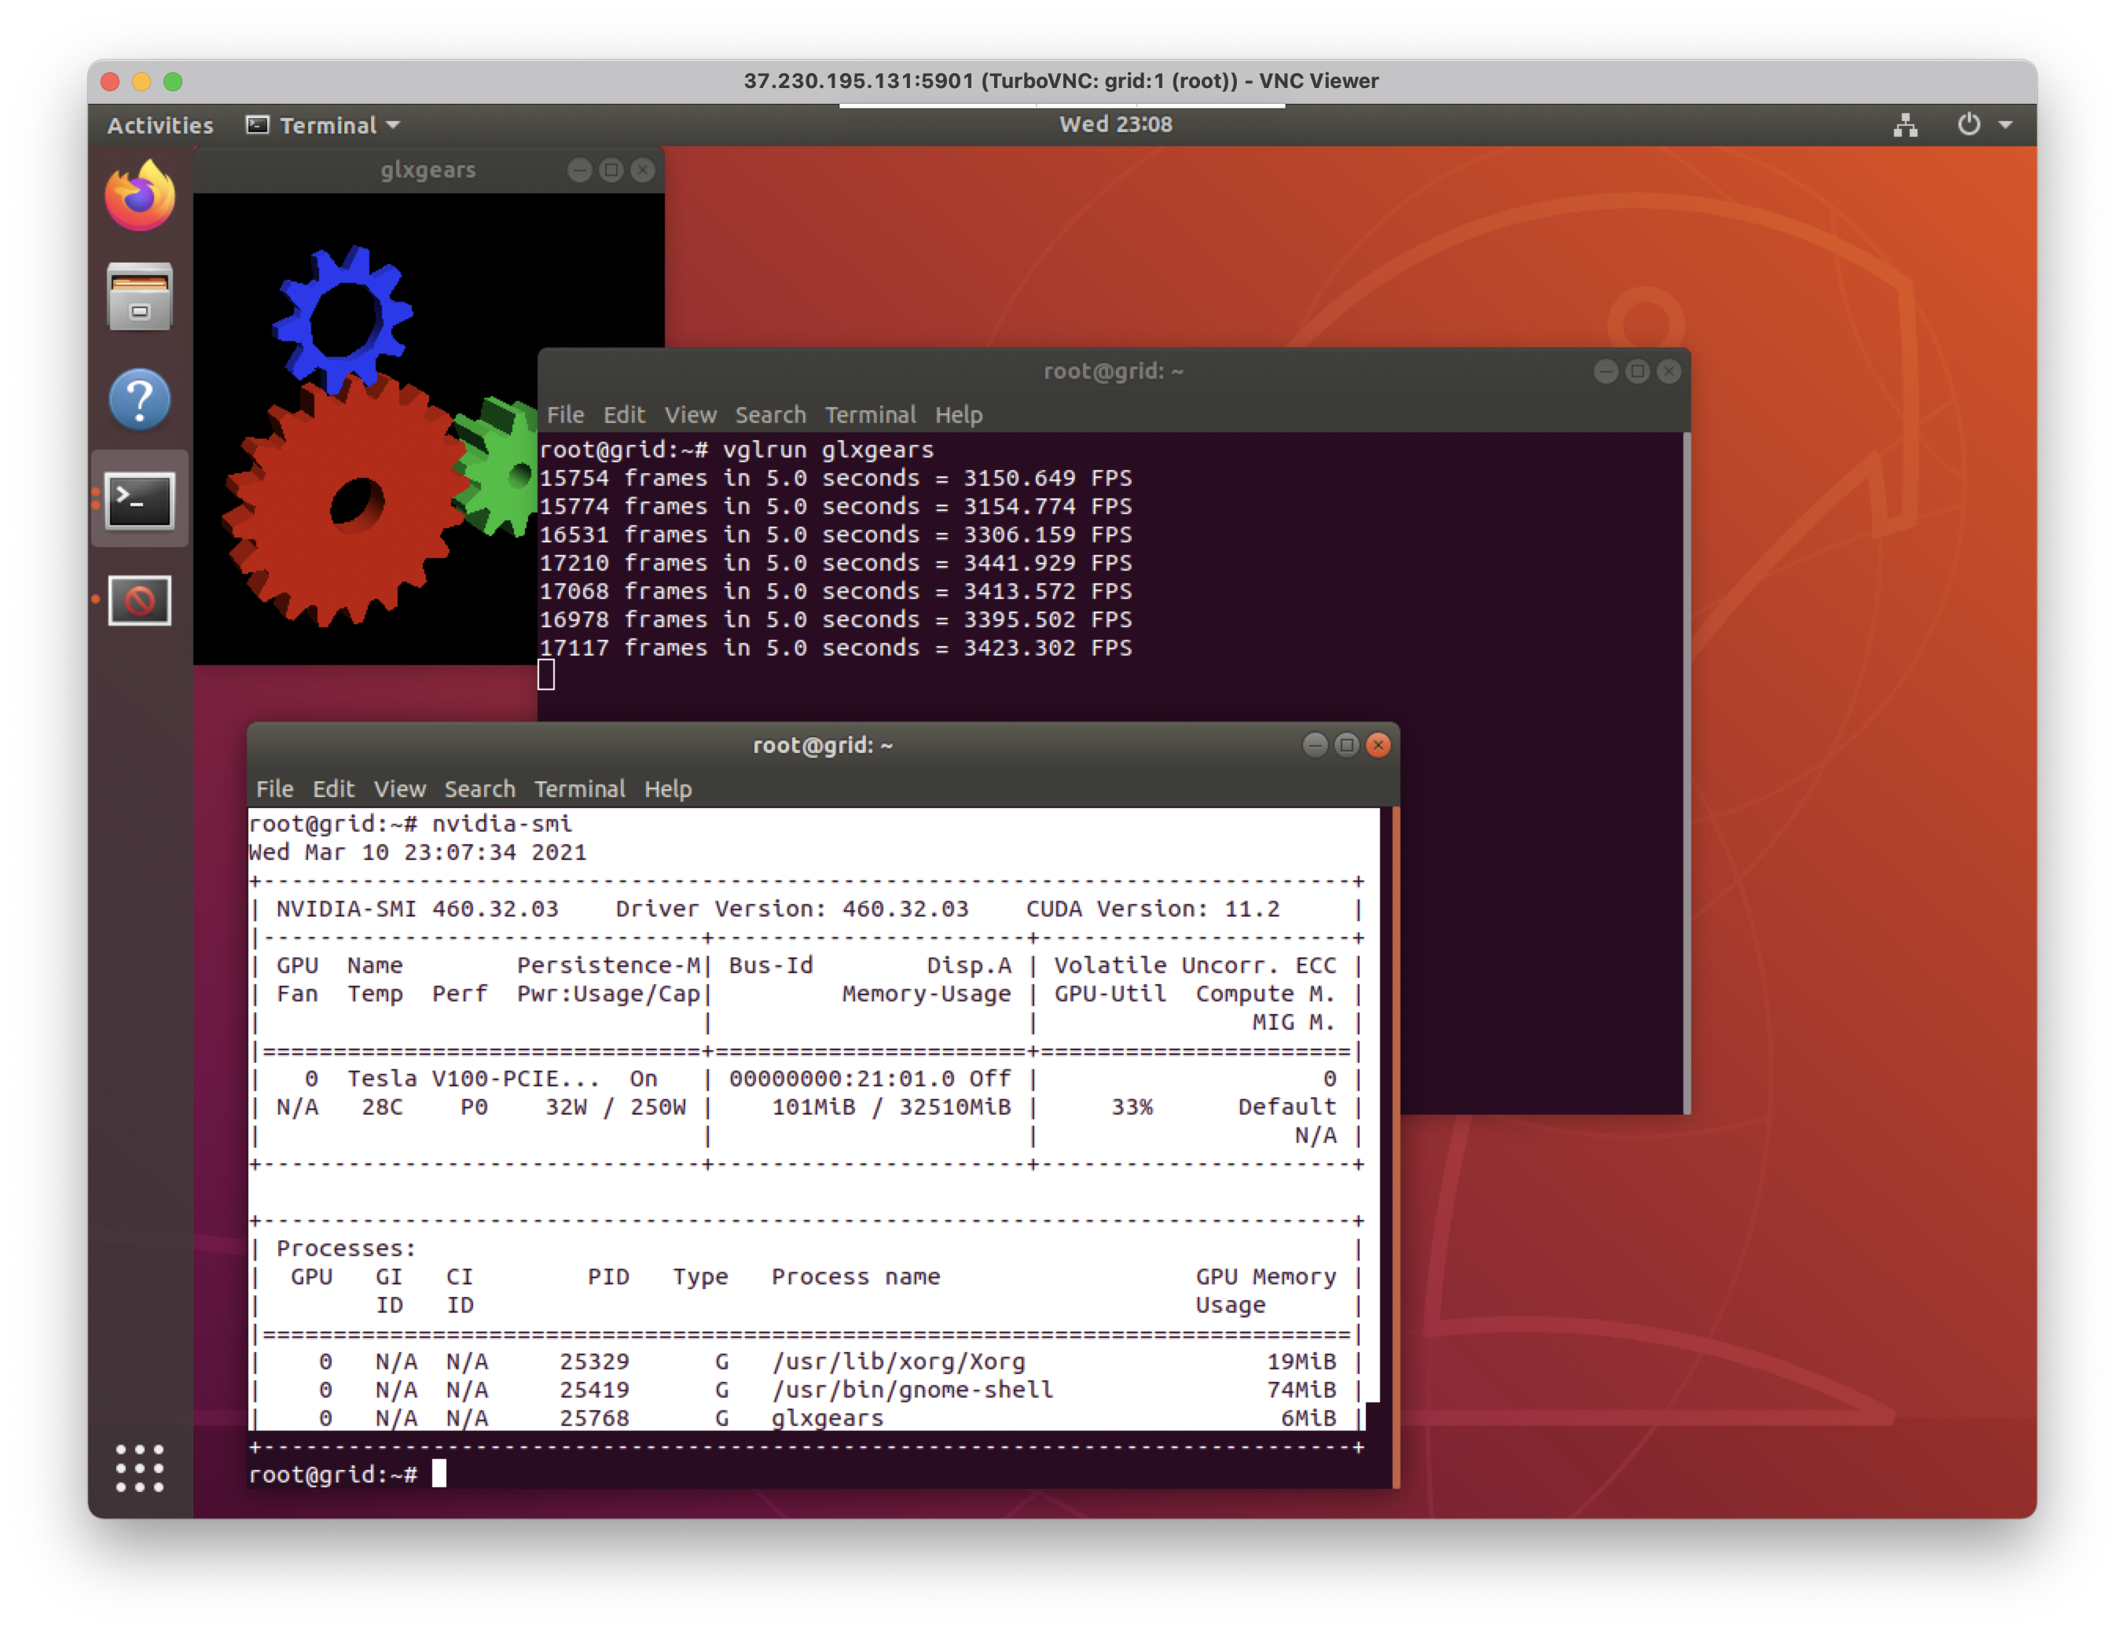2125x1635 pixels.
Task: Click the '/usr/lib/xorg/Xorg' process row
Action: click(x=805, y=1362)
